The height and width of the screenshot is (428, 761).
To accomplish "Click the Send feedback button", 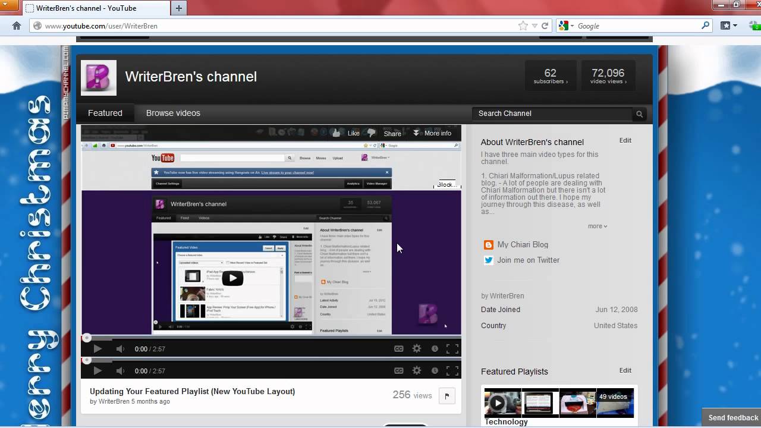I will (x=733, y=418).
